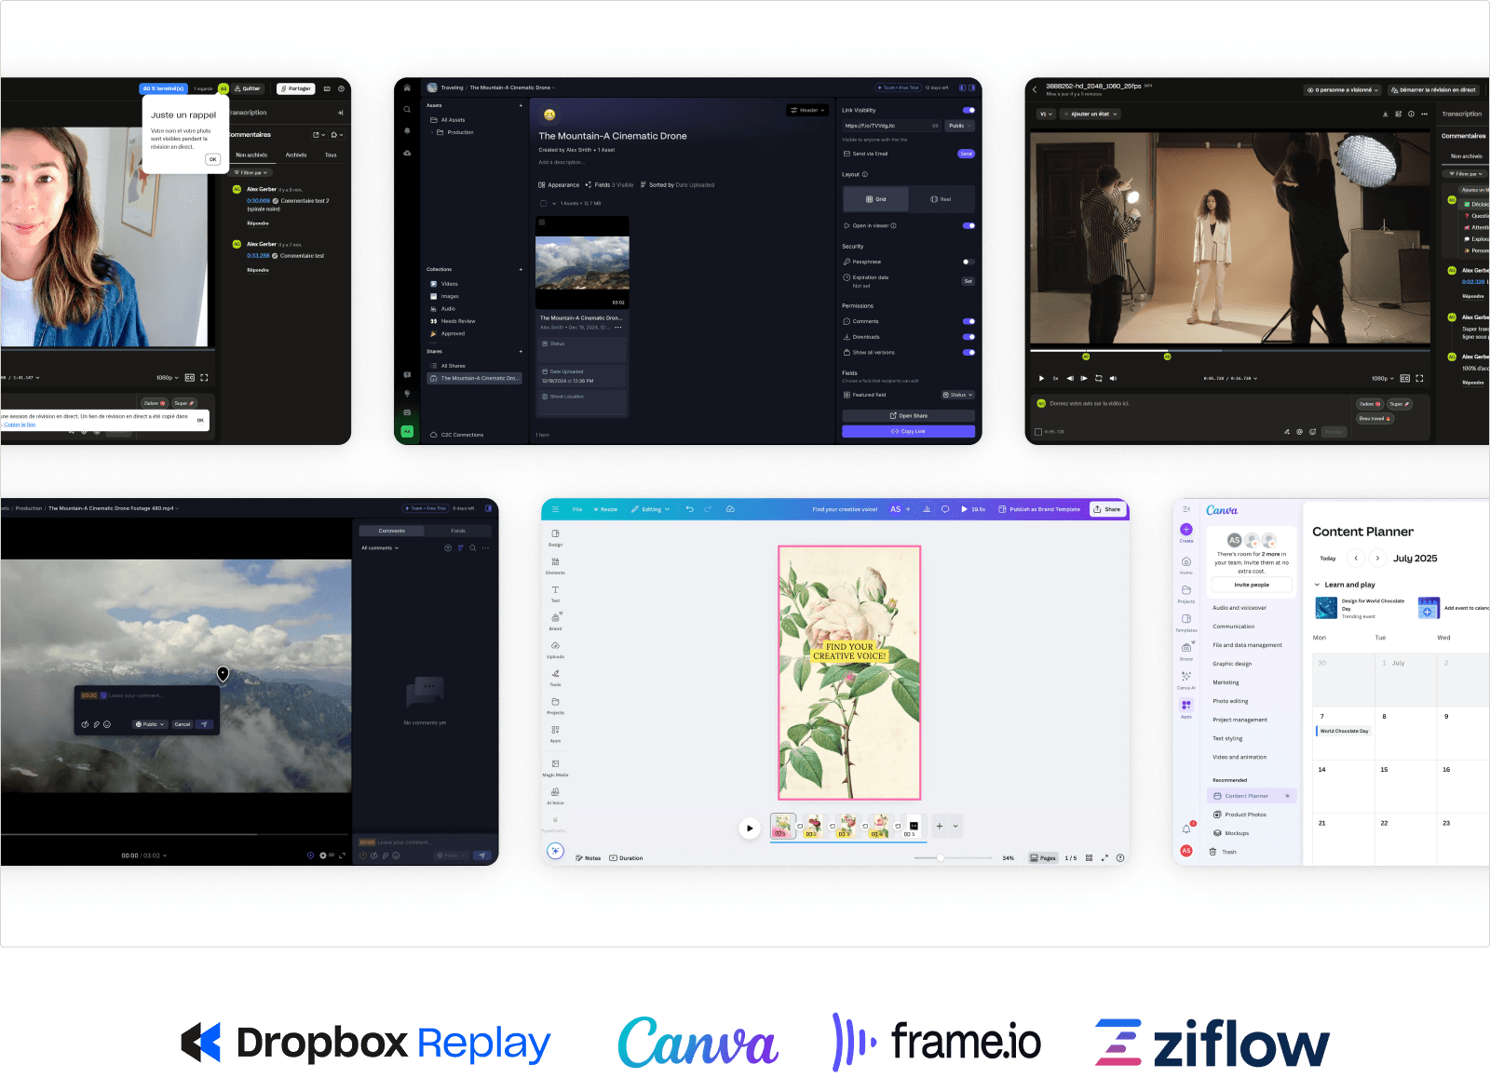Click the Open Share button
Viewport: 1490px width, 1078px height.
908,415
